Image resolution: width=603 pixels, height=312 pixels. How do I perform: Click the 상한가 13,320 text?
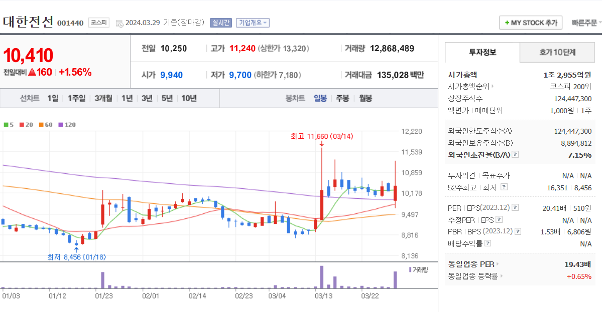coord(284,49)
